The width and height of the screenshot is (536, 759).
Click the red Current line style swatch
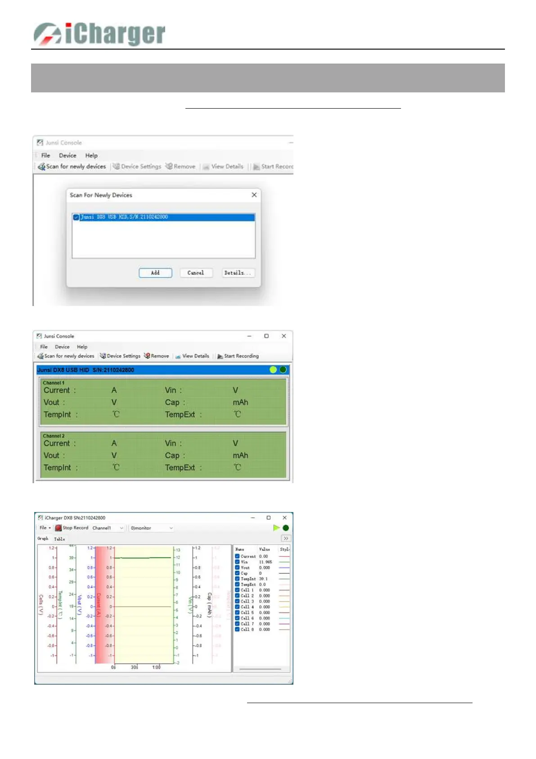284,557
